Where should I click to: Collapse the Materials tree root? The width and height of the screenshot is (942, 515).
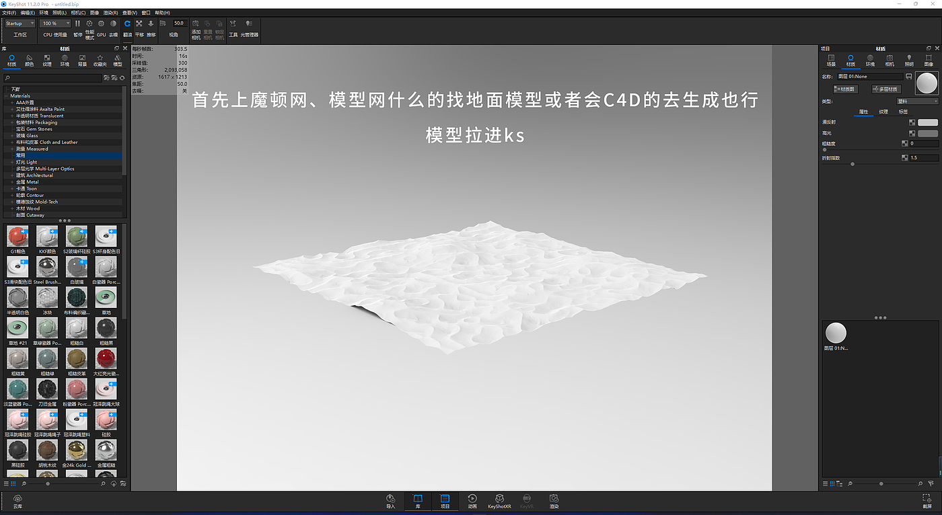tap(7, 96)
